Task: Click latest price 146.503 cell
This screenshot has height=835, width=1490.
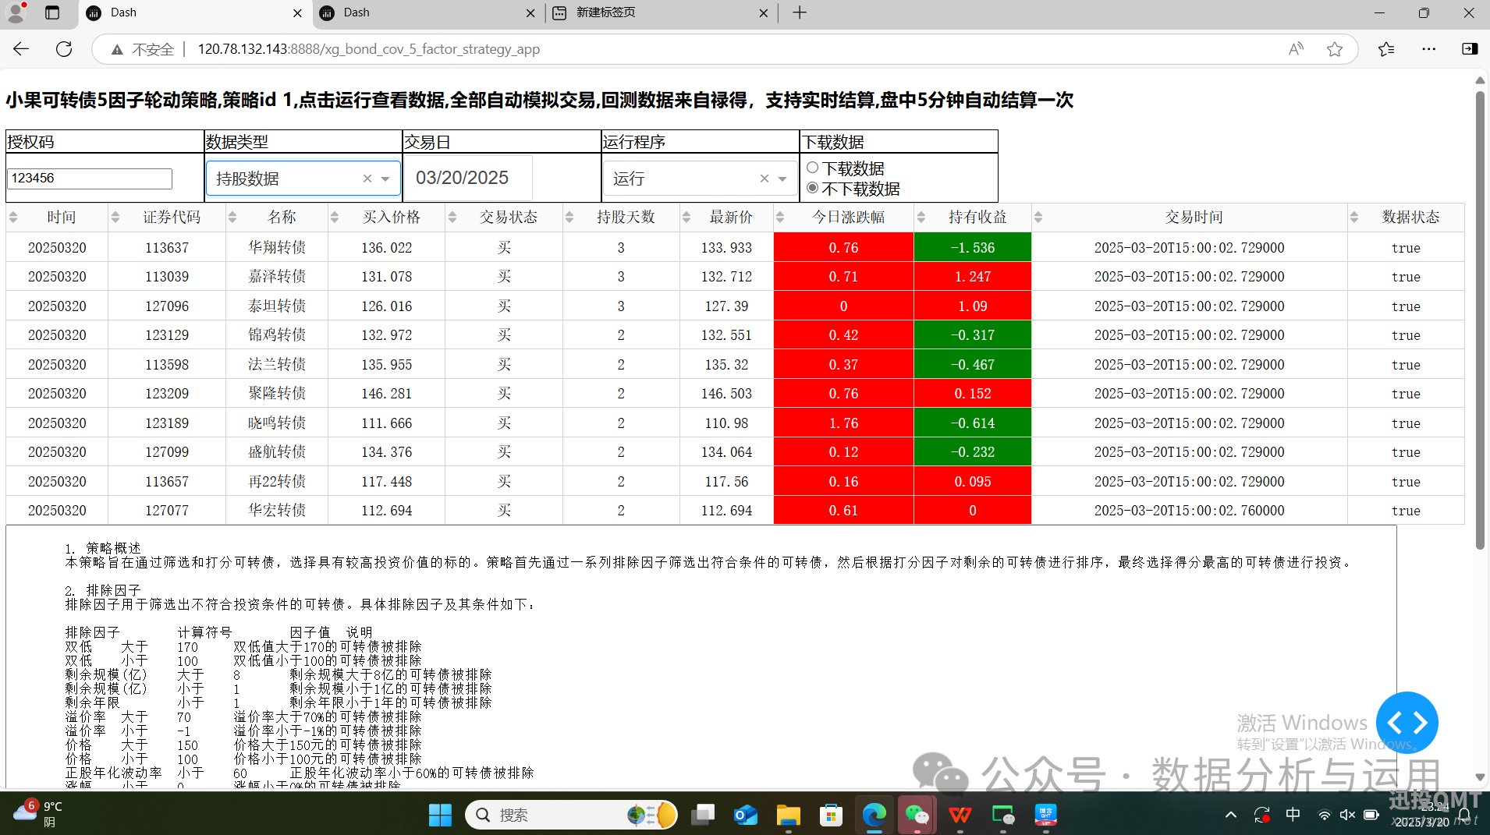Action: tap(726, 394)
